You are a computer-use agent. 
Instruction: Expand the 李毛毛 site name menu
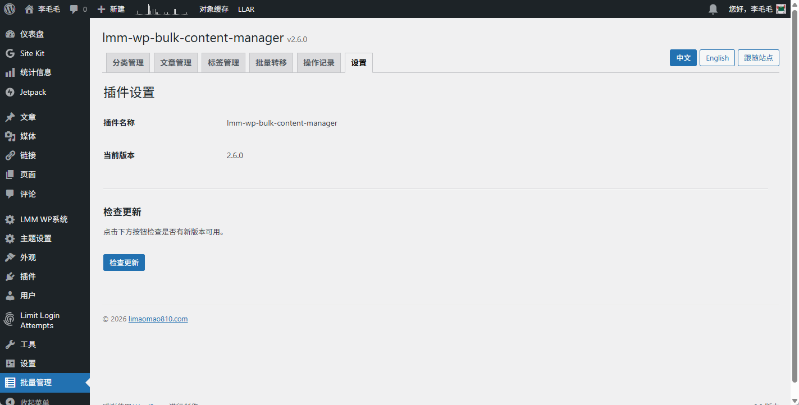pos(43,9)
